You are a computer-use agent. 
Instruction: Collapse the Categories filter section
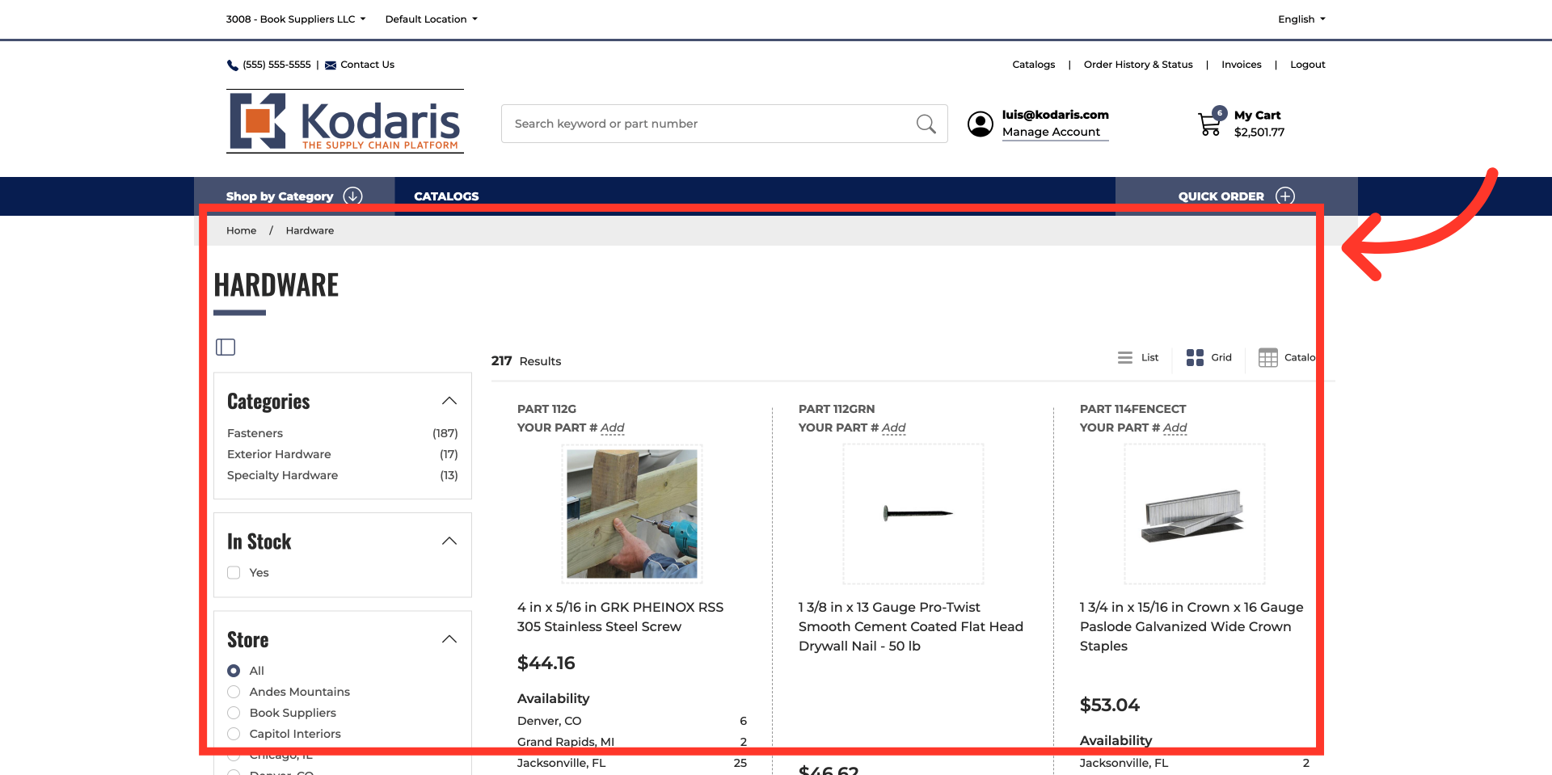pos(449,401)
